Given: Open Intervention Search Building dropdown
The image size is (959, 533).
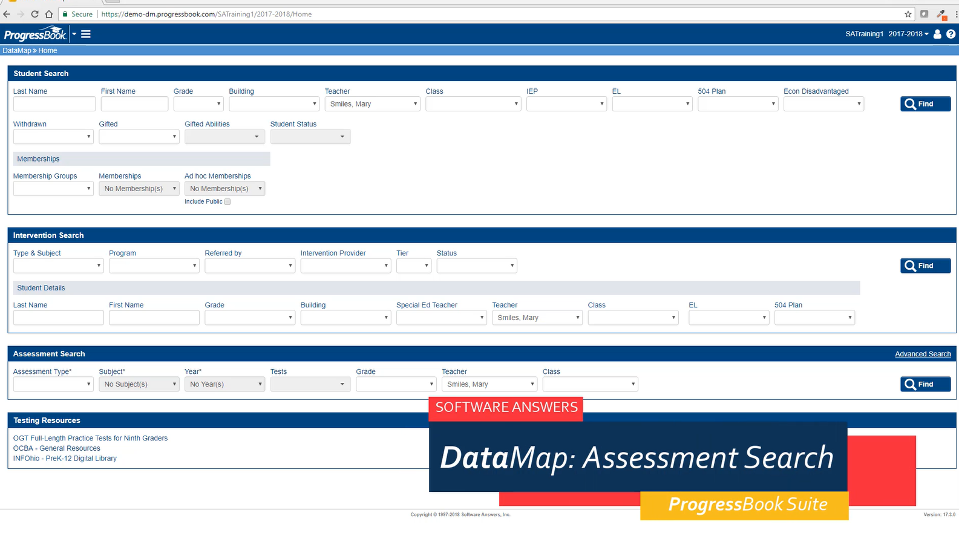Looking at the screenshot, I should tap(346, 318).
